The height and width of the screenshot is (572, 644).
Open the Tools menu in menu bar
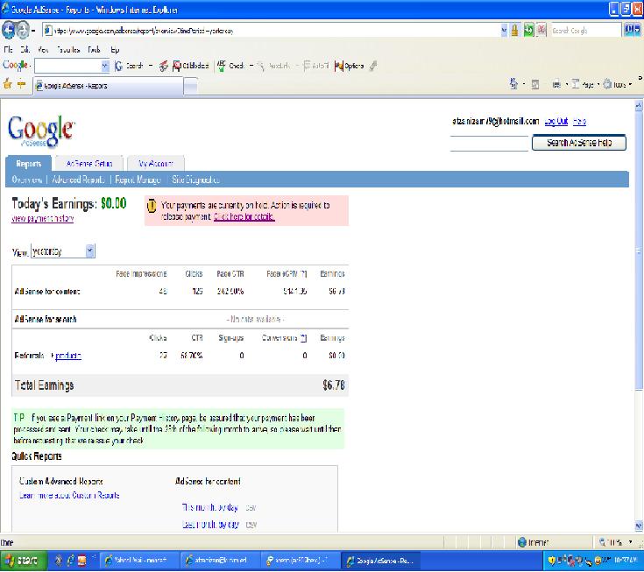tap(94, 50)
